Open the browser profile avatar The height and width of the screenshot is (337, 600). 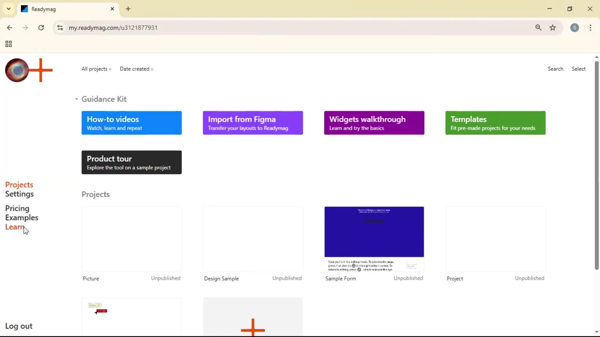(x=575, y=28)
